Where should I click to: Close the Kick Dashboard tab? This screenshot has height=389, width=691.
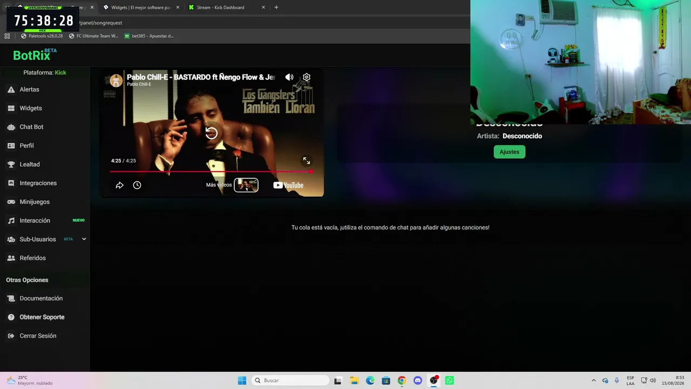(x=263, y=8)
